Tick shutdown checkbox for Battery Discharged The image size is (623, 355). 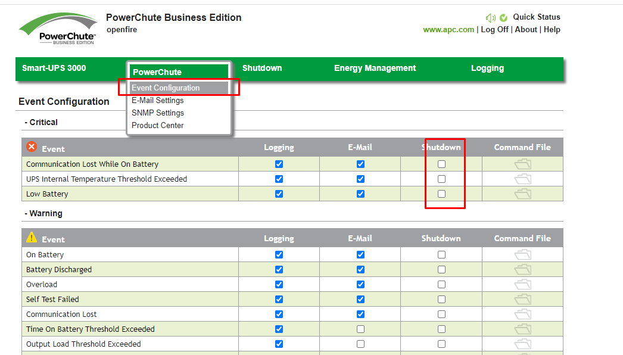coord(441,270)
